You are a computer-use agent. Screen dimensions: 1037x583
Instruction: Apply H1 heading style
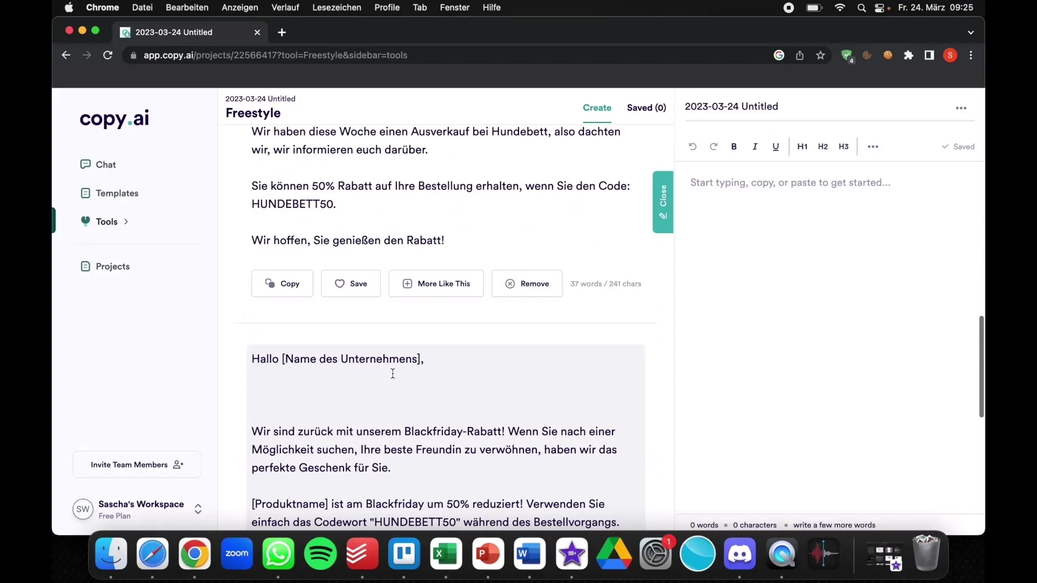click(802, 147)
